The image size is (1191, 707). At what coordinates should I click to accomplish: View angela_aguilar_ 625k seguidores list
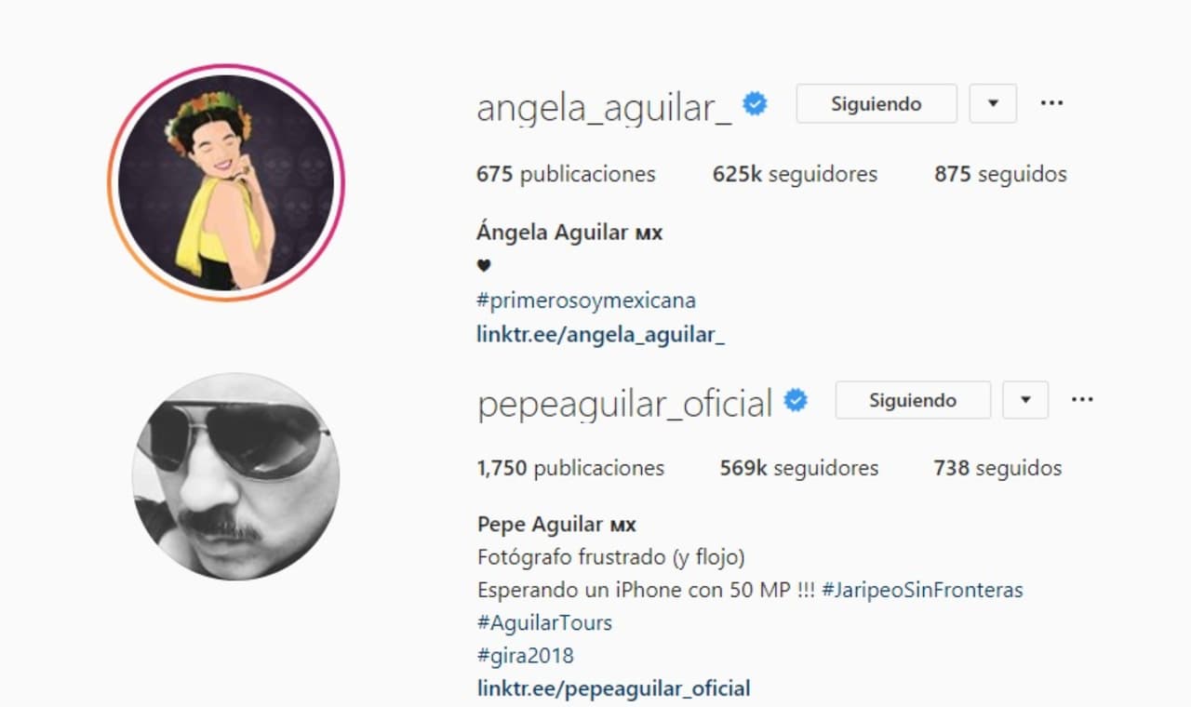[x=795, y=174]
